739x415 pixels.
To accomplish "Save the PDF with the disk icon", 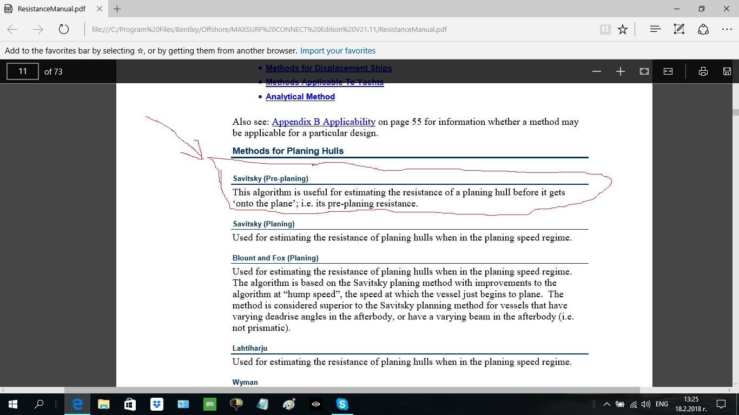I will coord(727,71).
